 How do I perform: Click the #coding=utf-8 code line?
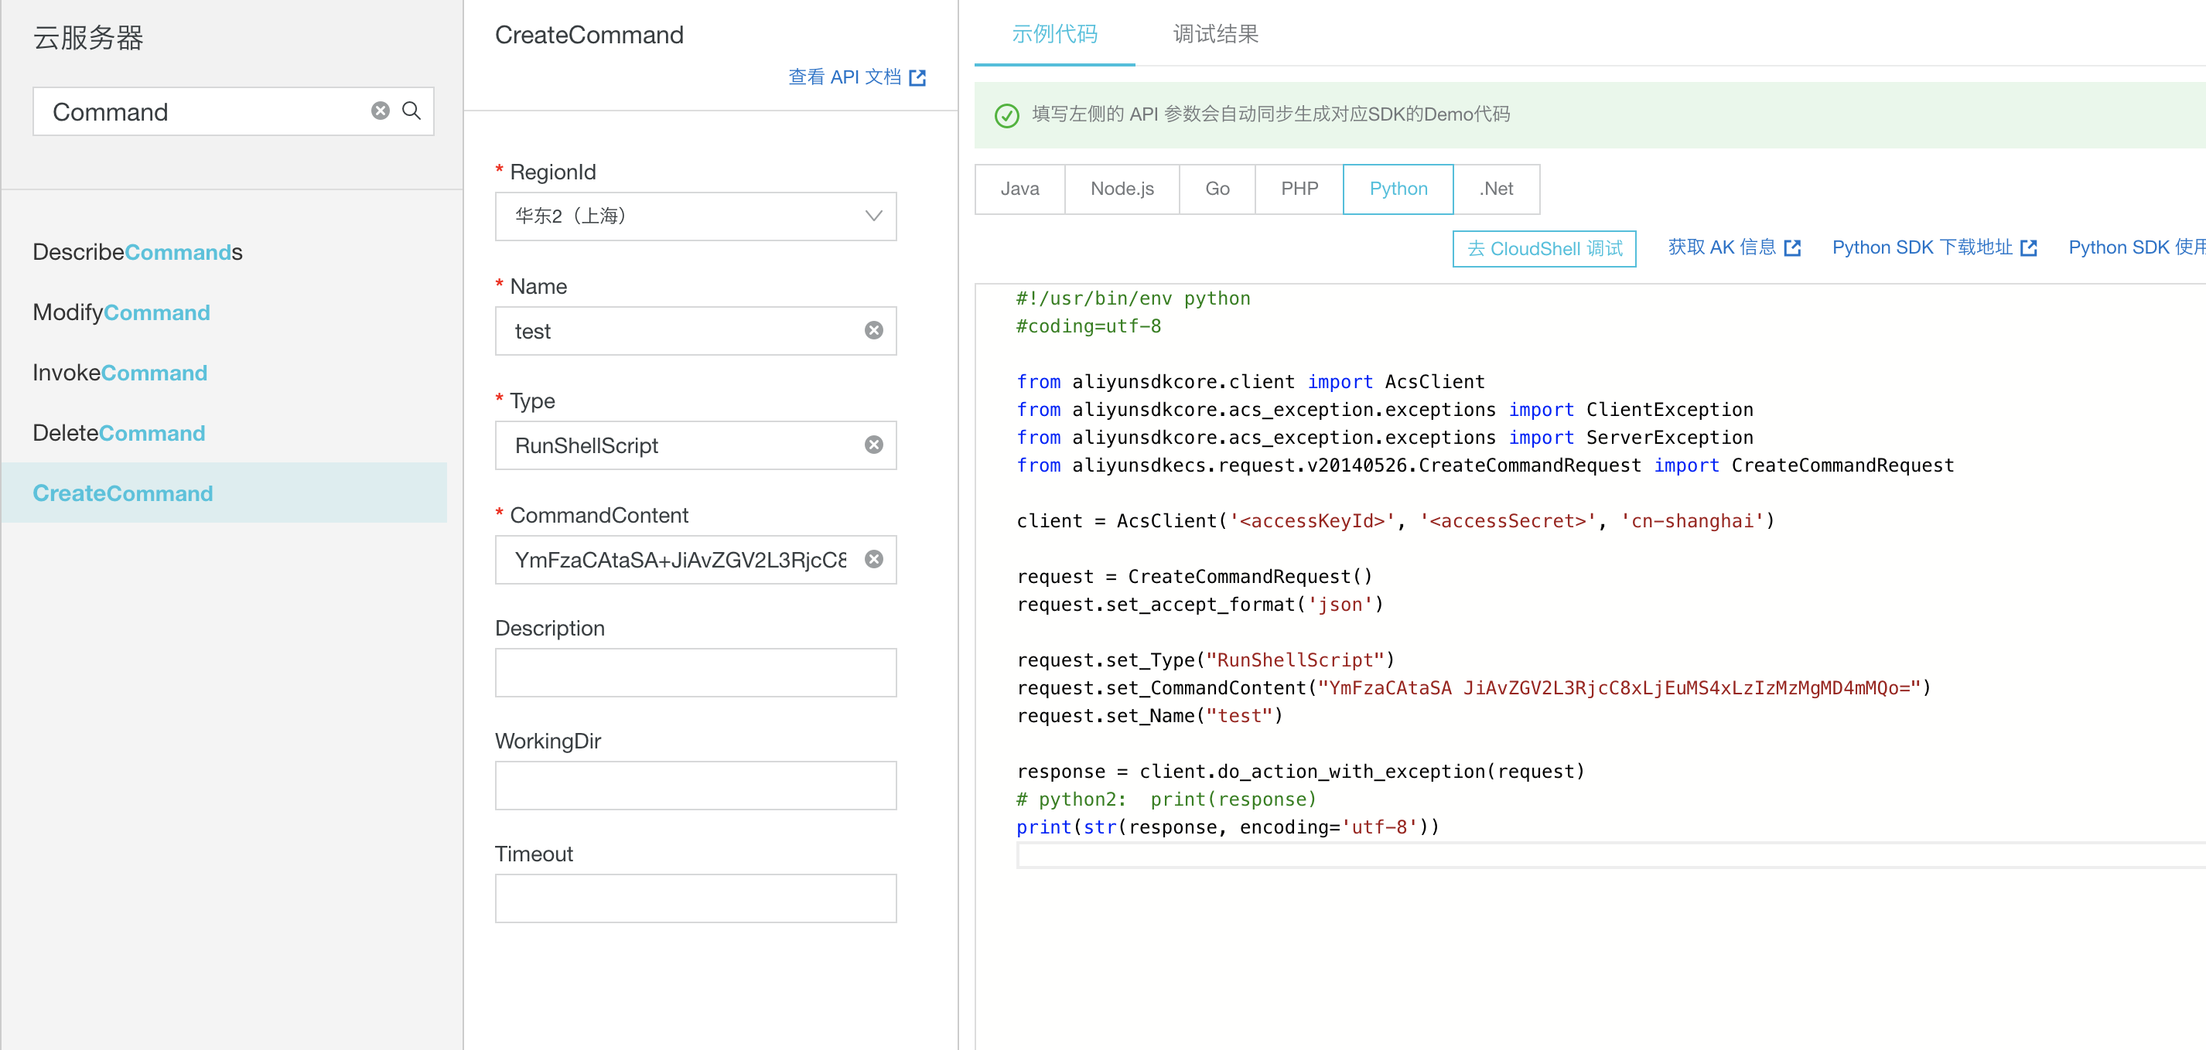[1088, 326]
